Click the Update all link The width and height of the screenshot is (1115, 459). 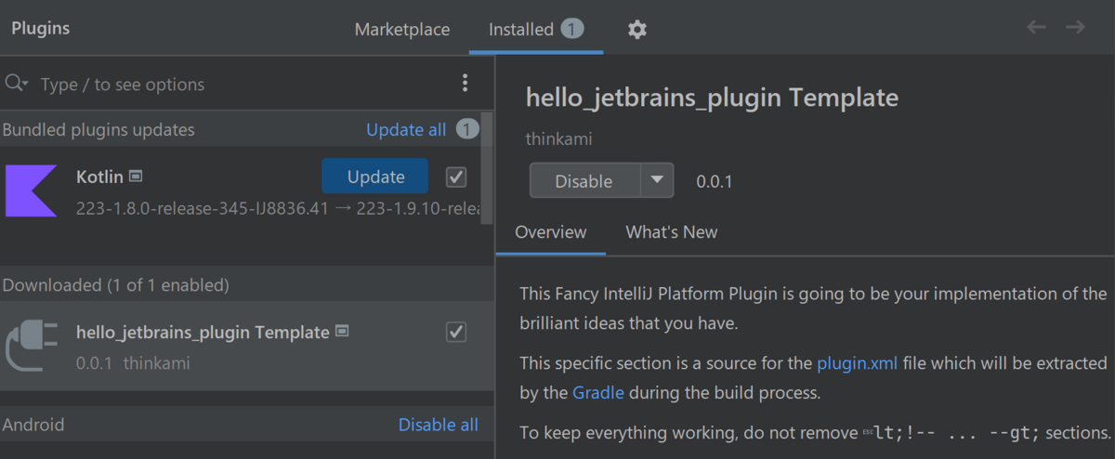pos(406,129)
